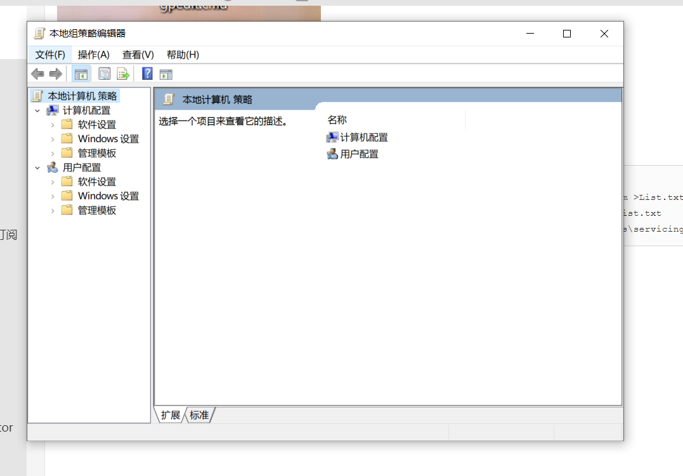Expand Windows 设置 under 用户配置
683x476 pixels.
[53, 197]
